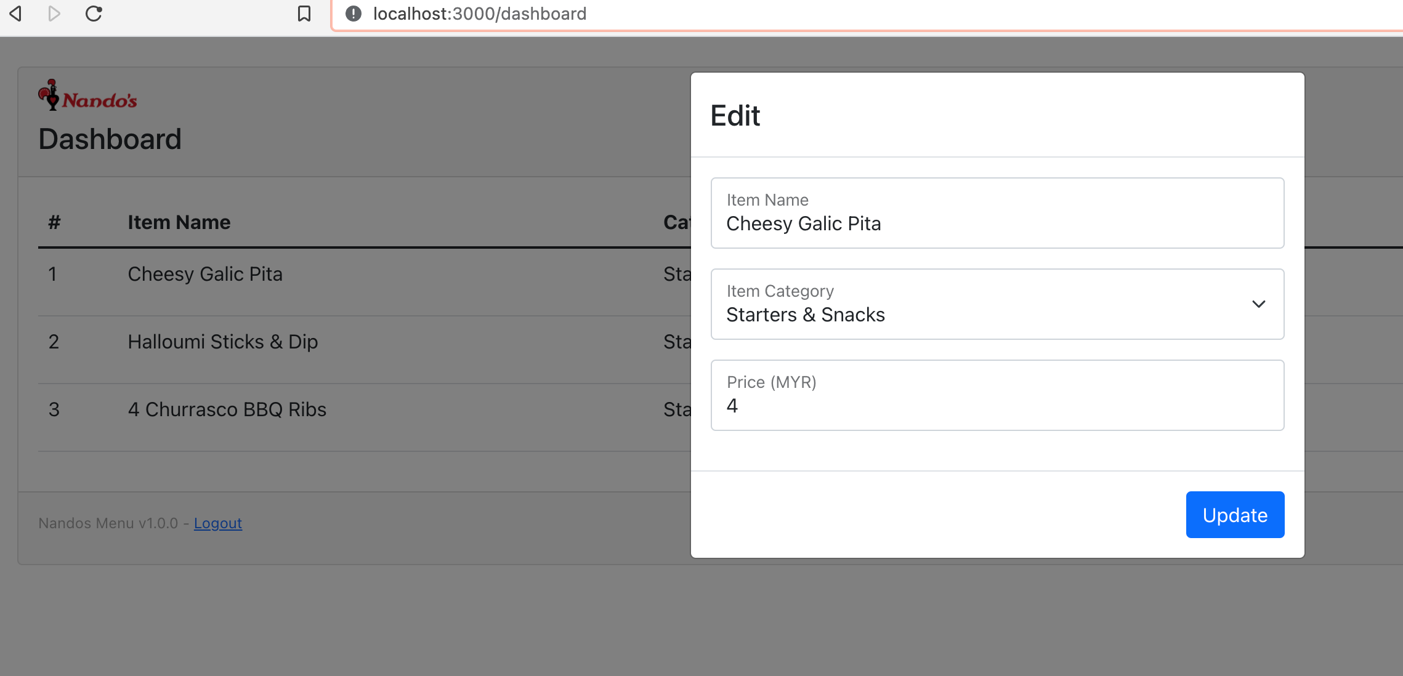Focus the Price (MYR) input field

click(x=998, y=395)
